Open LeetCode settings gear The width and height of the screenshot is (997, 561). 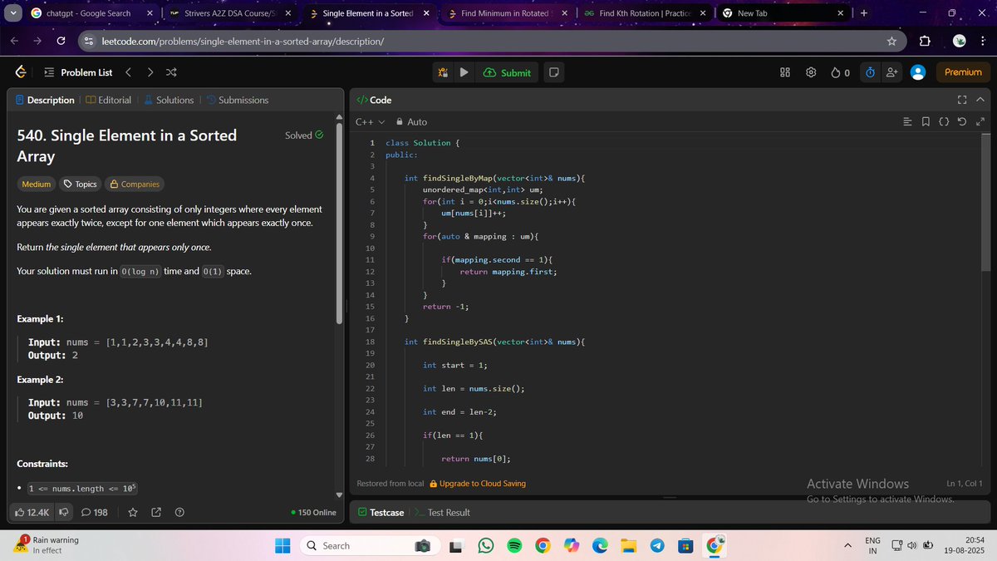point(811,72)
